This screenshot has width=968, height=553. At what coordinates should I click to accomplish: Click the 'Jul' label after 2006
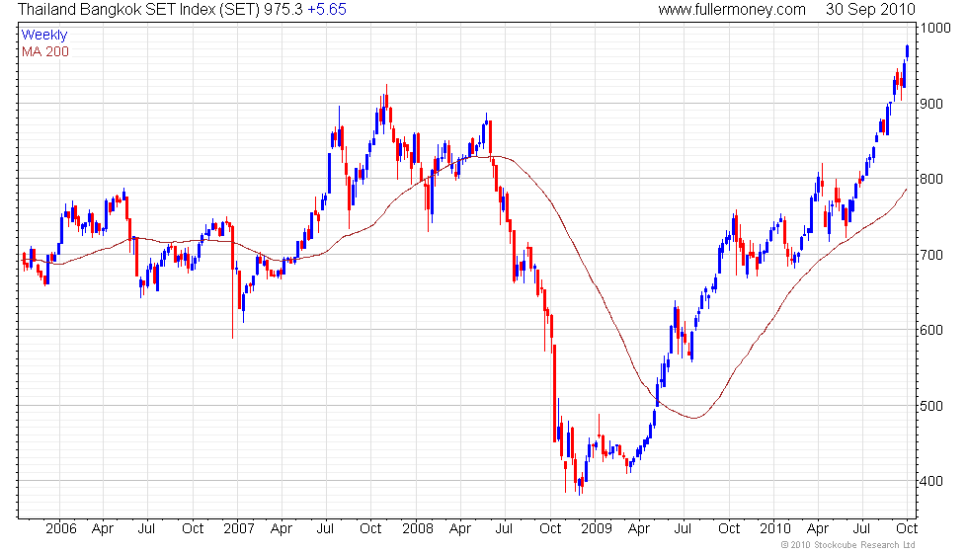pyautogui.click(x=146, y=528)
